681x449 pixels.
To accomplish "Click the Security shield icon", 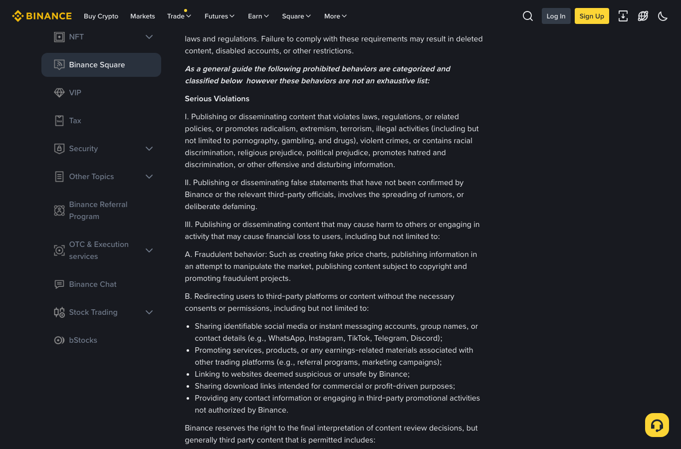I will click(x=59, y=149).
